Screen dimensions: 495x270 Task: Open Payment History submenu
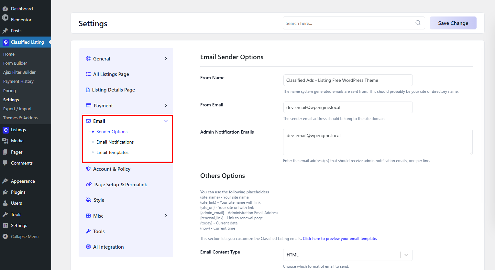coord(18,81)
